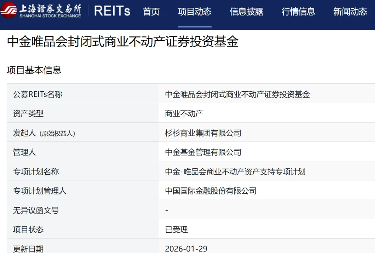Click the 专项计划名称 label cell
Viewport: 375px width, 253px height.
coord(83,172)
